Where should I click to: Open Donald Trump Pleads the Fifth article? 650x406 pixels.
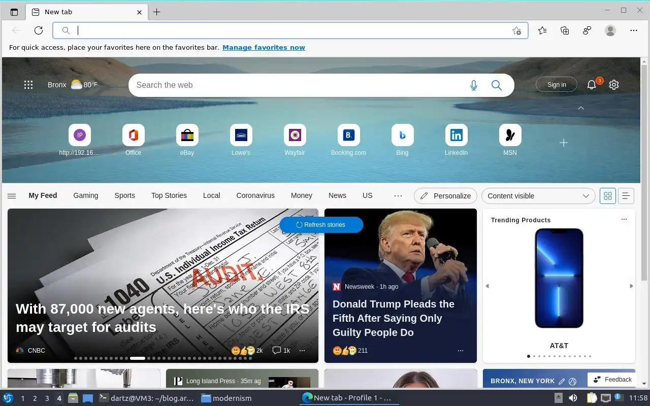(394, 318)
